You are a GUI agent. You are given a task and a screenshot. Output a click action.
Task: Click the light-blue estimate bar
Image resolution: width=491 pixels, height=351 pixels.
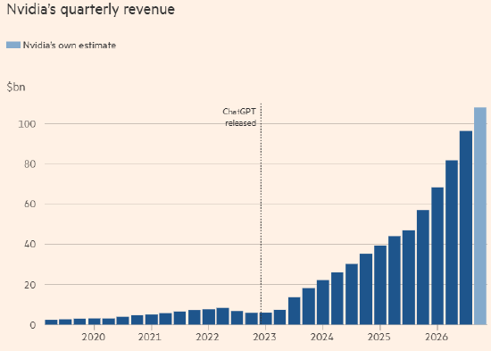point(480,216)
